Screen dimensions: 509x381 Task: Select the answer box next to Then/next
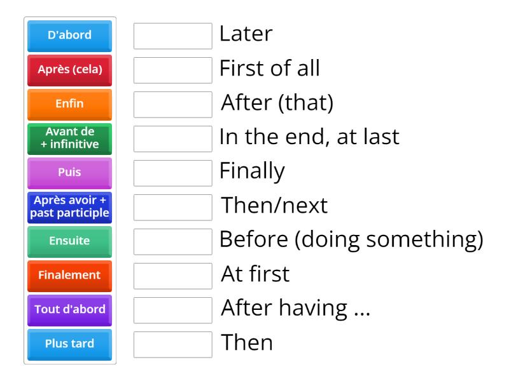(x=173, y=207)
